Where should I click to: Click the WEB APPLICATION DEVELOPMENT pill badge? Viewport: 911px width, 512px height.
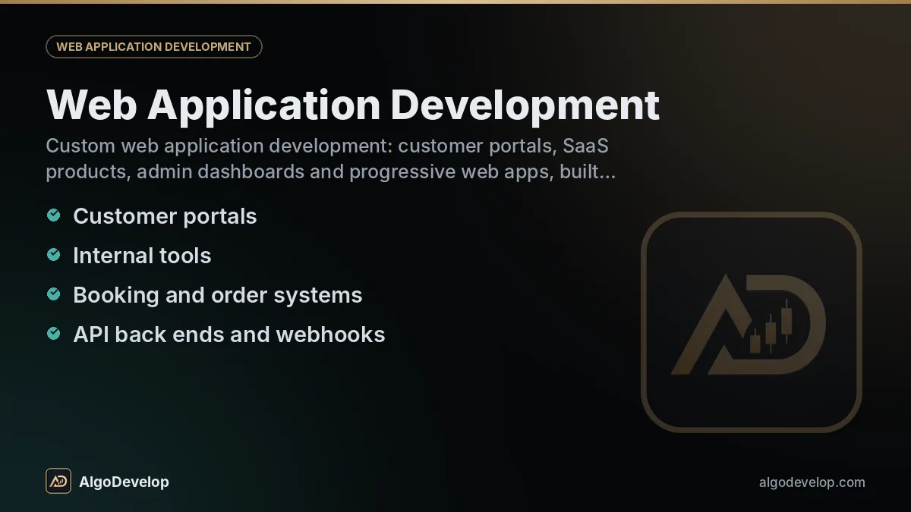point(153,46)
